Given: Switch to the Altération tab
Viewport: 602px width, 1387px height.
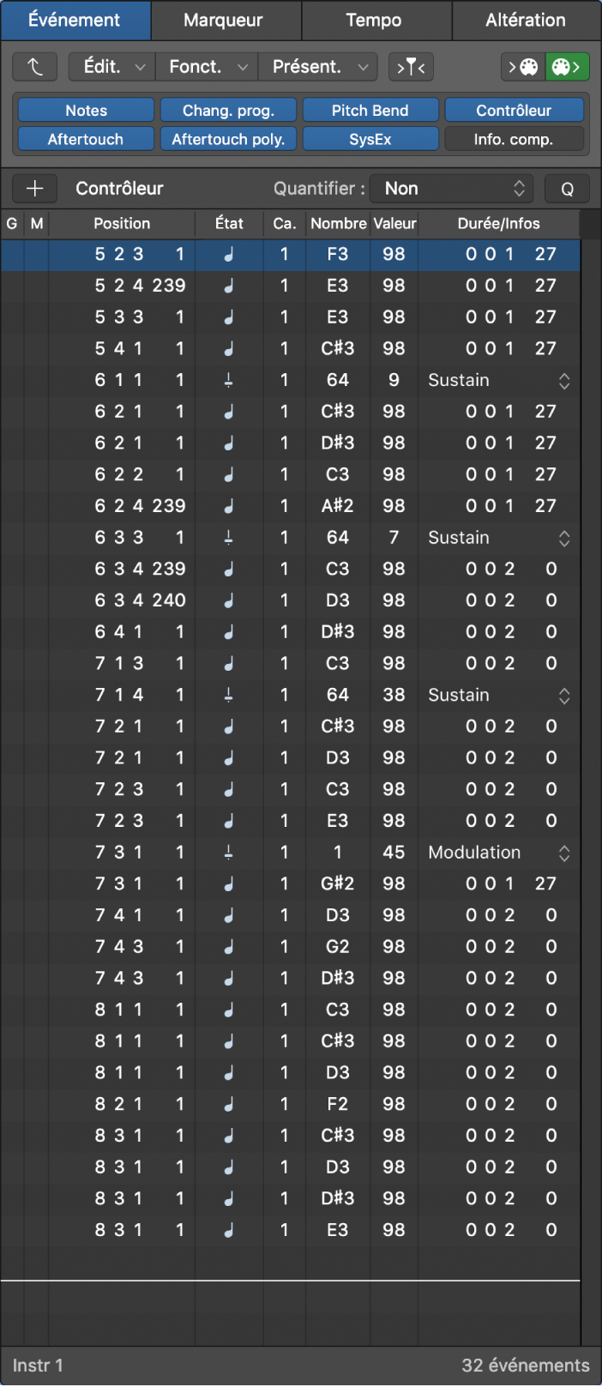Looking at the screenshot, I should coord(527,20).
